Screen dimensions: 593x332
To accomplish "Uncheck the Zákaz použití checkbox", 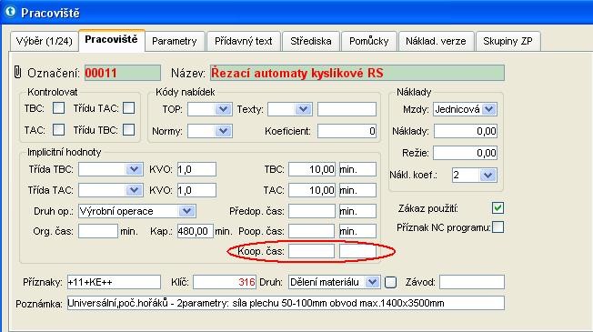I will (498, 207).
